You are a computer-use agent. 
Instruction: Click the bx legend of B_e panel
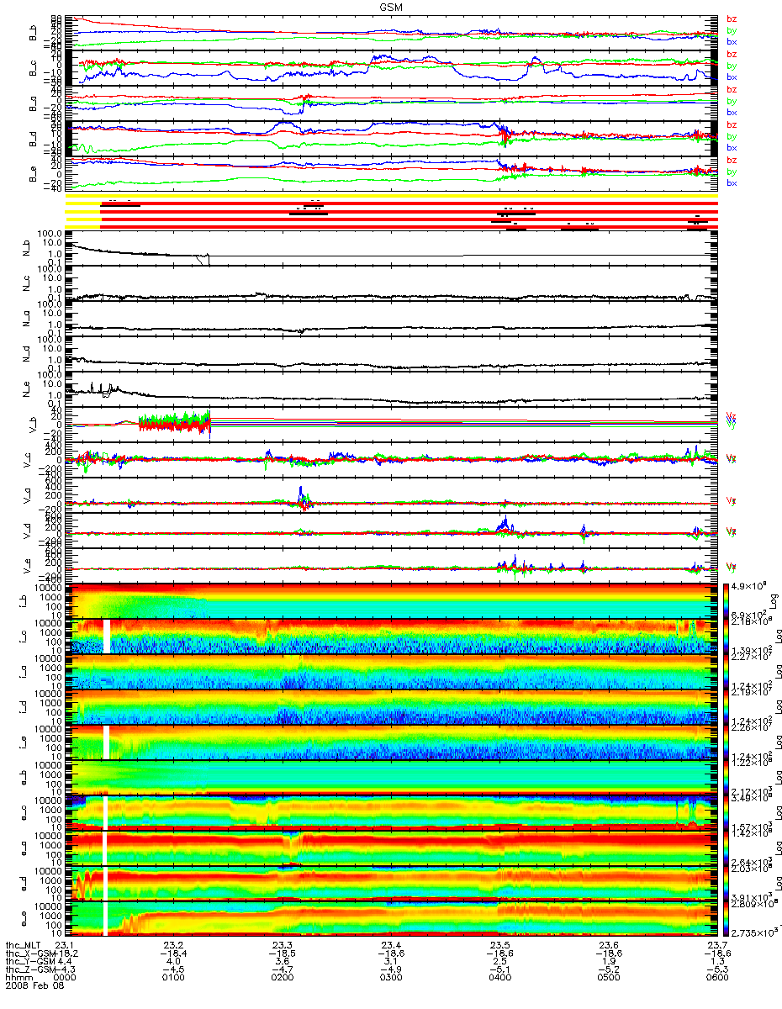point(732,182)
